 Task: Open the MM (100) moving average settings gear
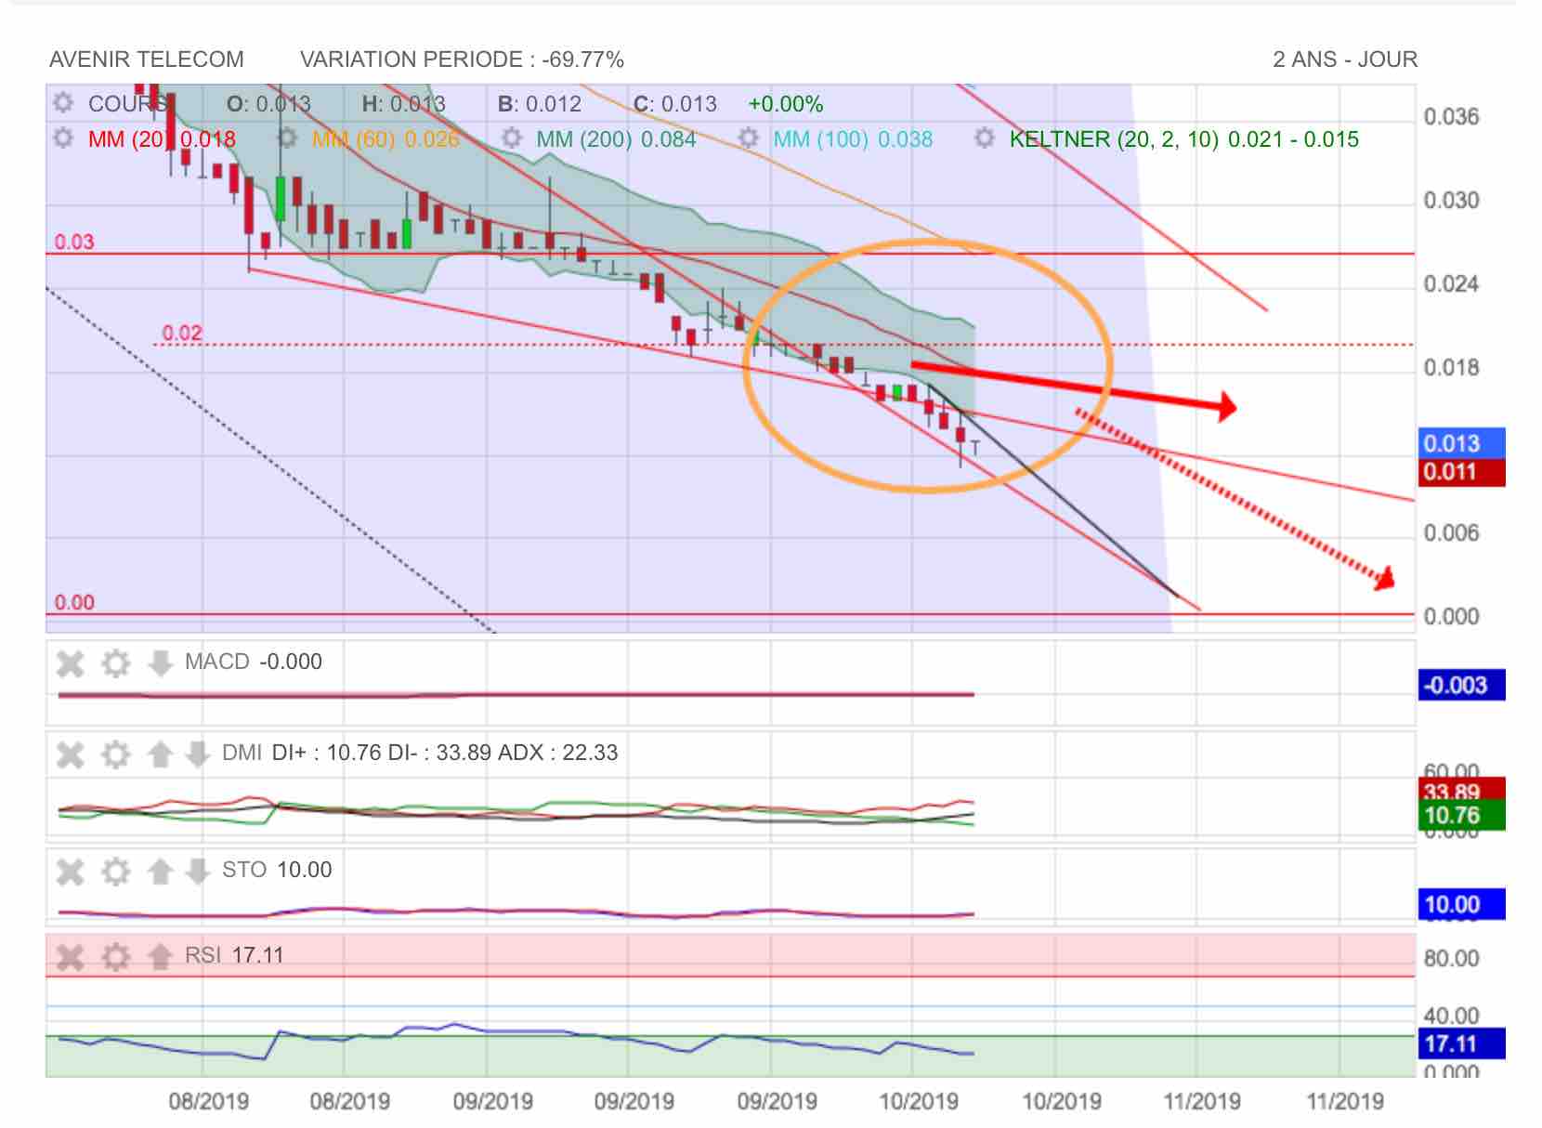coord(749,138)
